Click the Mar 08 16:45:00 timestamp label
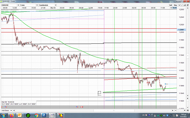Viewport: 190px width, 118px height. [x=8, y=102]
